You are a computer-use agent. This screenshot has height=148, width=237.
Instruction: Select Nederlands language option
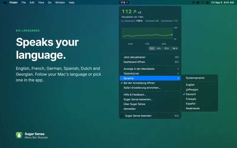pos(199,108)
